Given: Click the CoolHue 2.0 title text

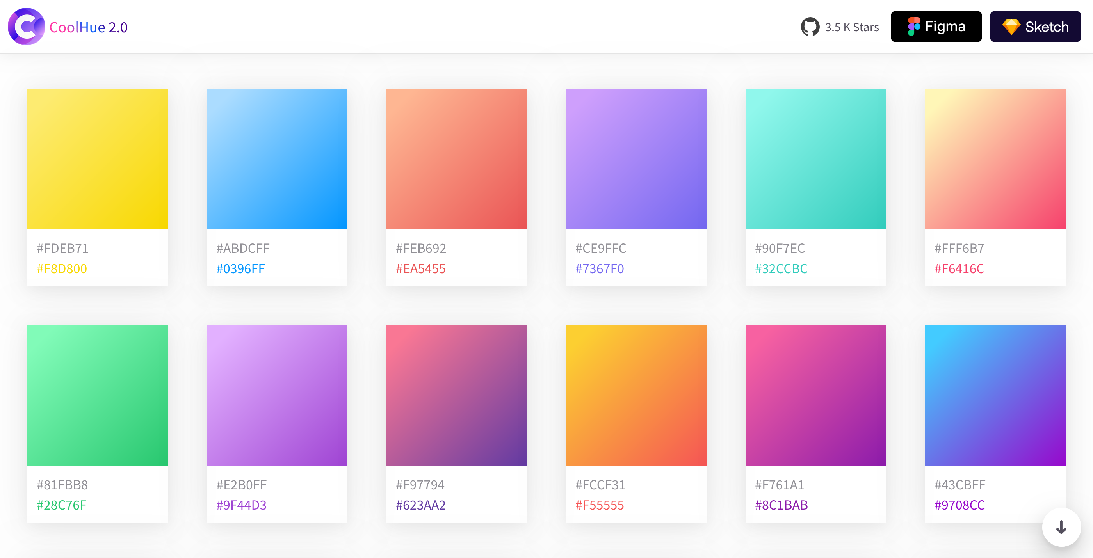Looking at the screenshot, I should (88, 27).
